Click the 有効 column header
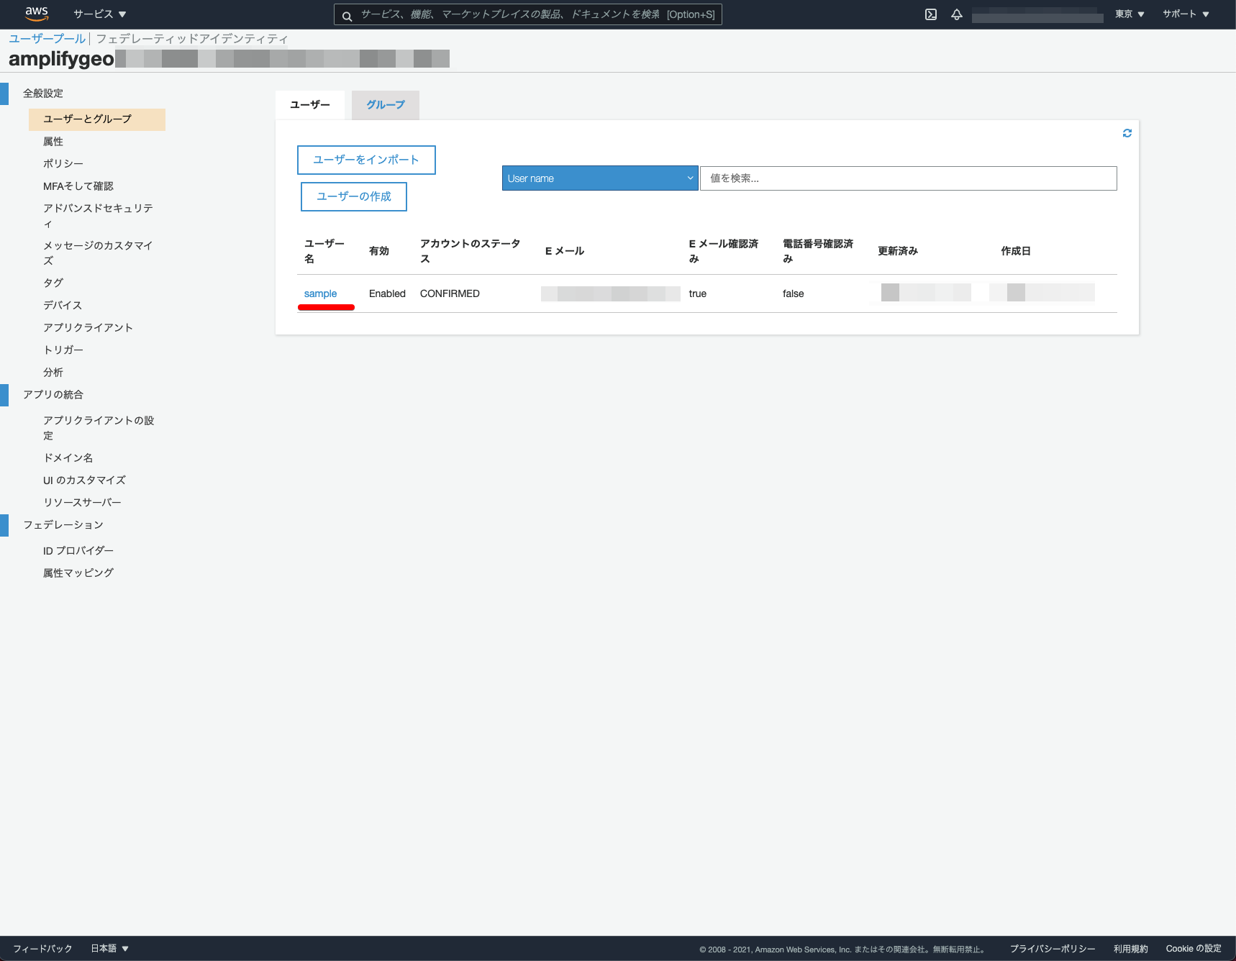The image size is (1236, 961). (x=379, y=251)
